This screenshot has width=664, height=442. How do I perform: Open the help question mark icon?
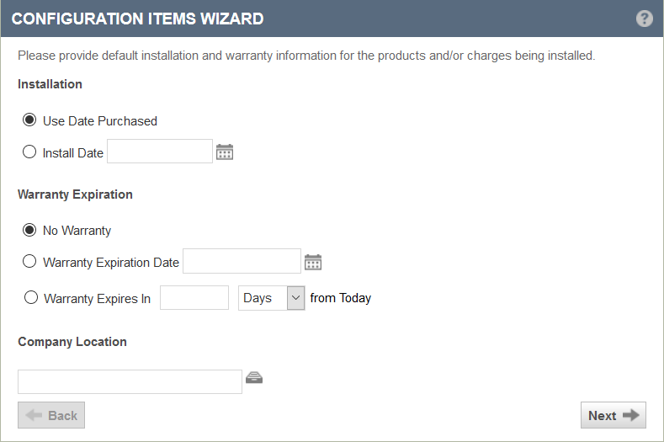point(644,19)
